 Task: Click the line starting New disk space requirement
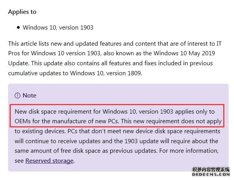point(115,111)
